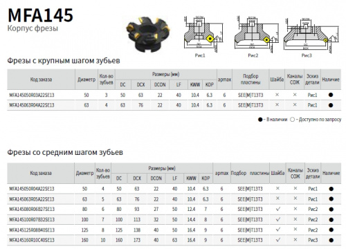346x249 pixels.
Task: Click availability dot in MFA145050R04A22SE13 row
Action: (331, 189)
